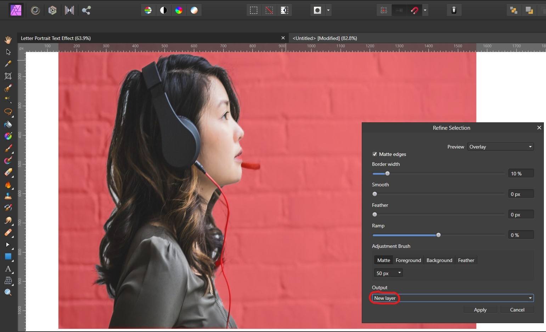
Task: Select the Foreground adjustment brush tab
Action: tap(408, 260)
